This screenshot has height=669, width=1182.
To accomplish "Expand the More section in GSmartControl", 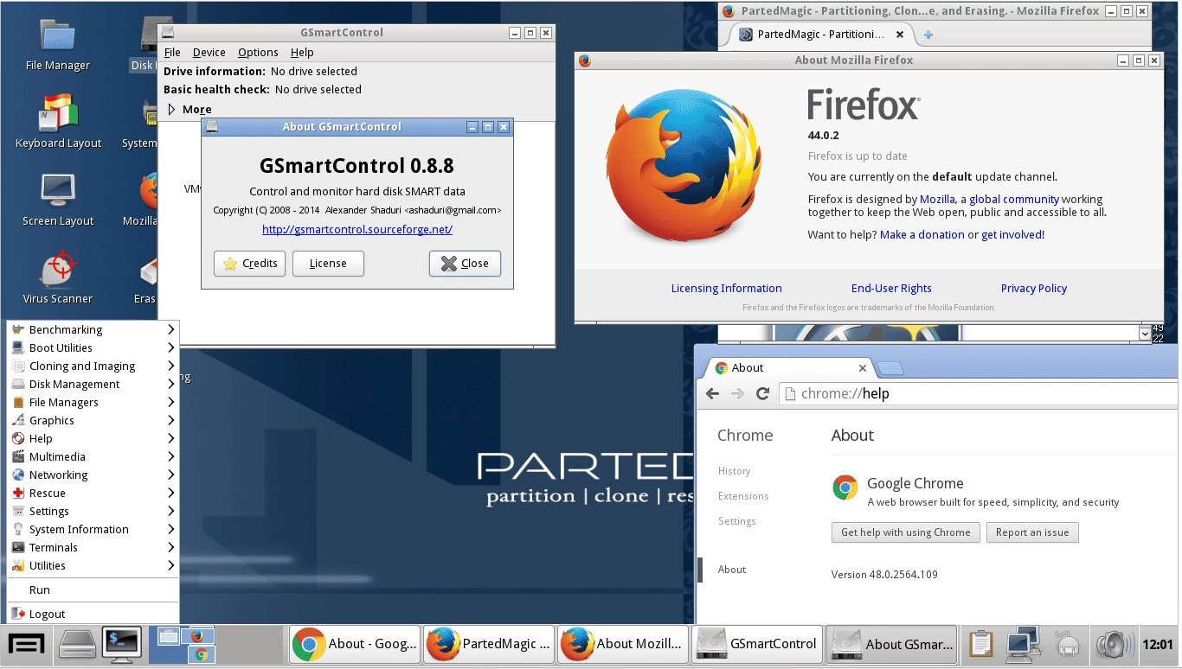I will [171, 109].
